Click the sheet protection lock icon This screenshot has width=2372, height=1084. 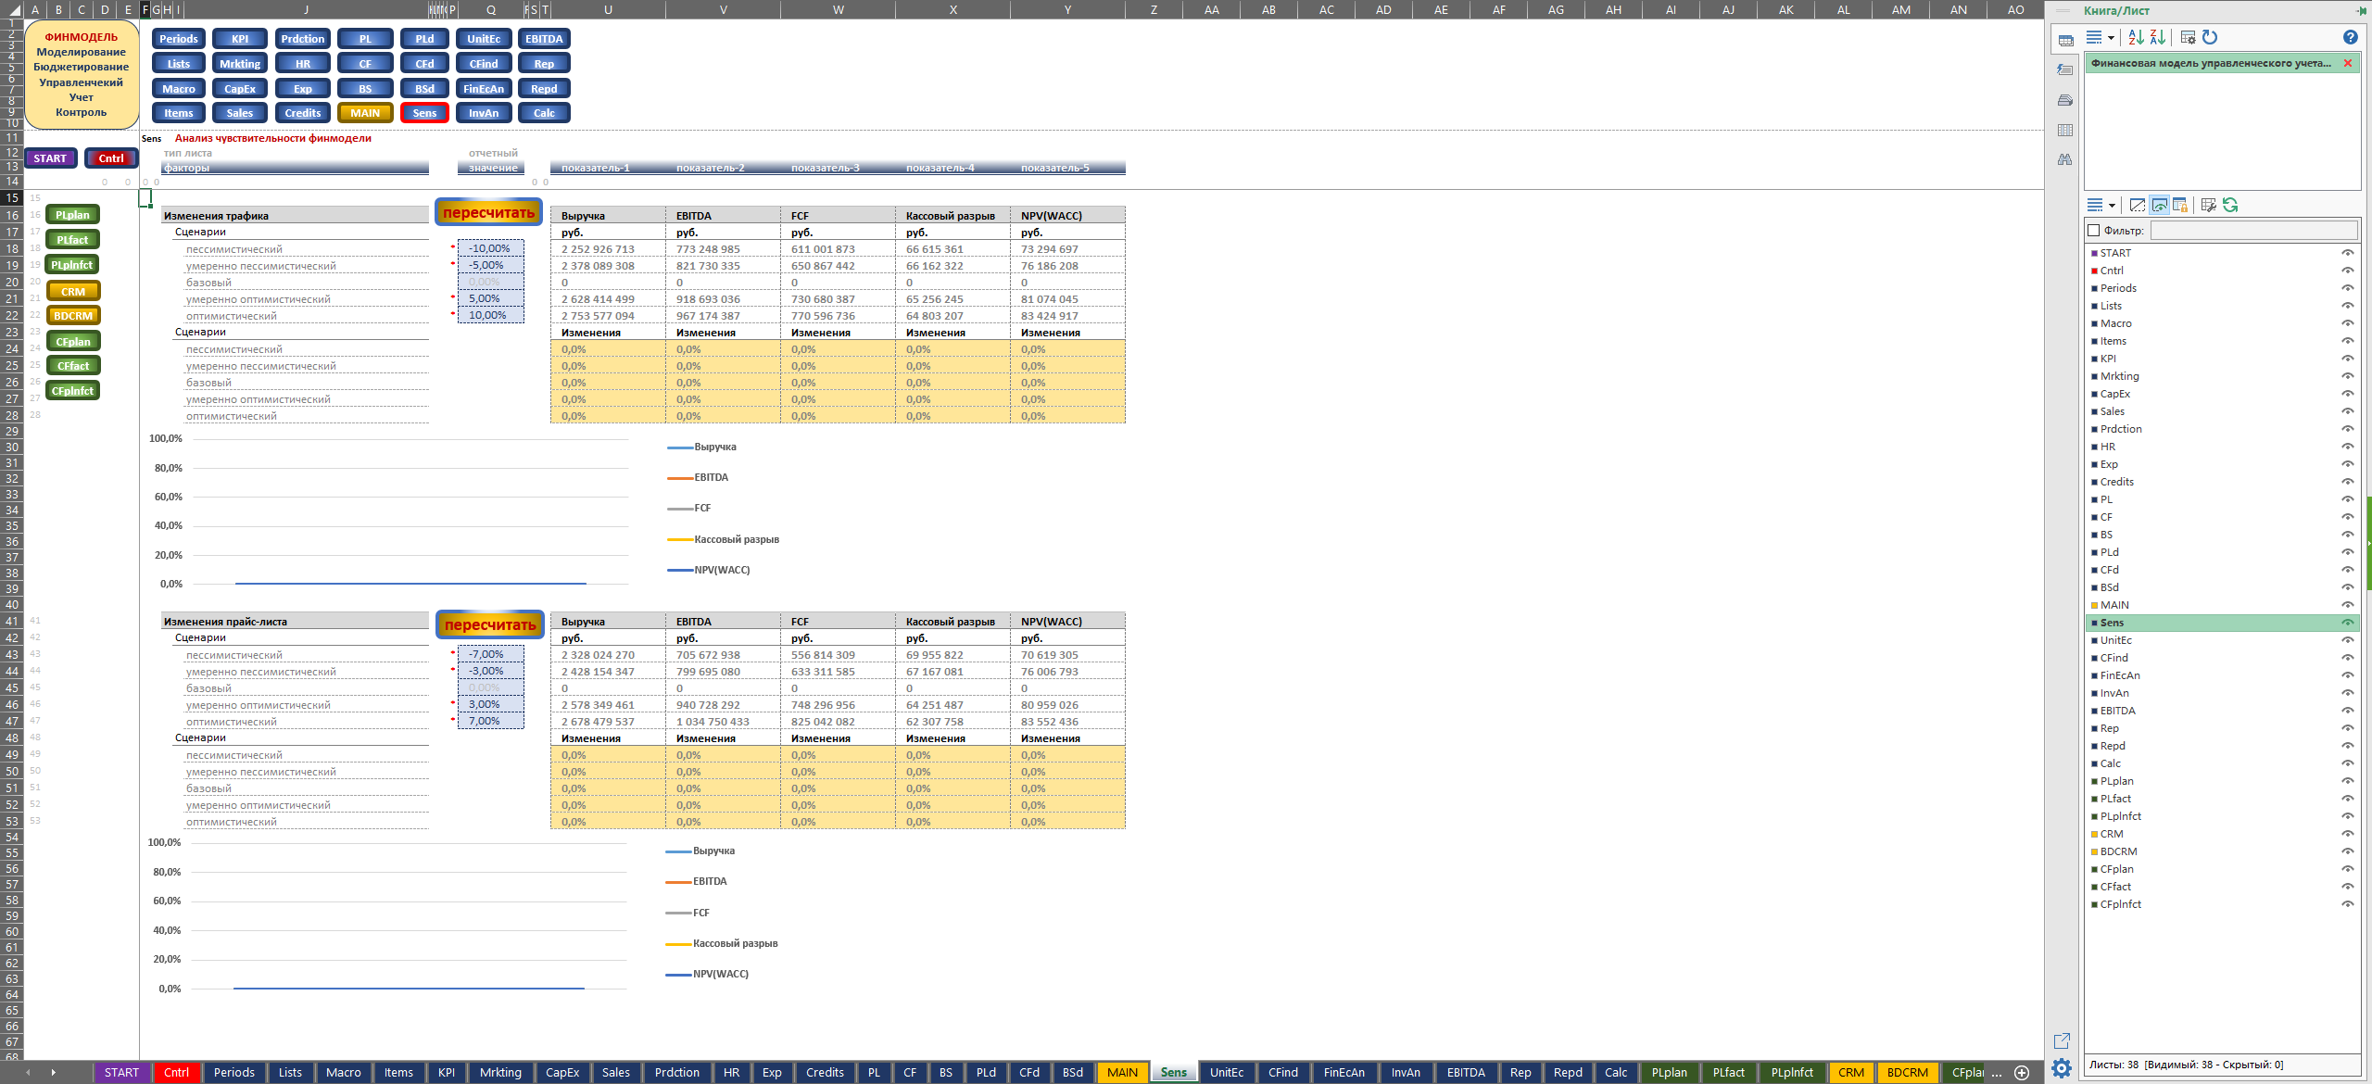[2180, 205]
